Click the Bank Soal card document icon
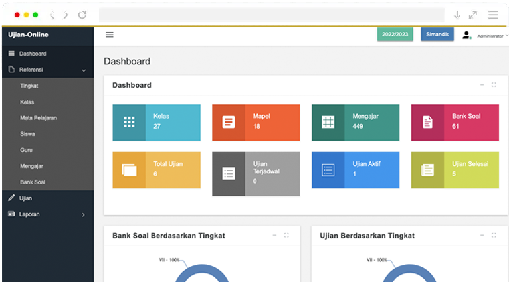 [427, 122]
